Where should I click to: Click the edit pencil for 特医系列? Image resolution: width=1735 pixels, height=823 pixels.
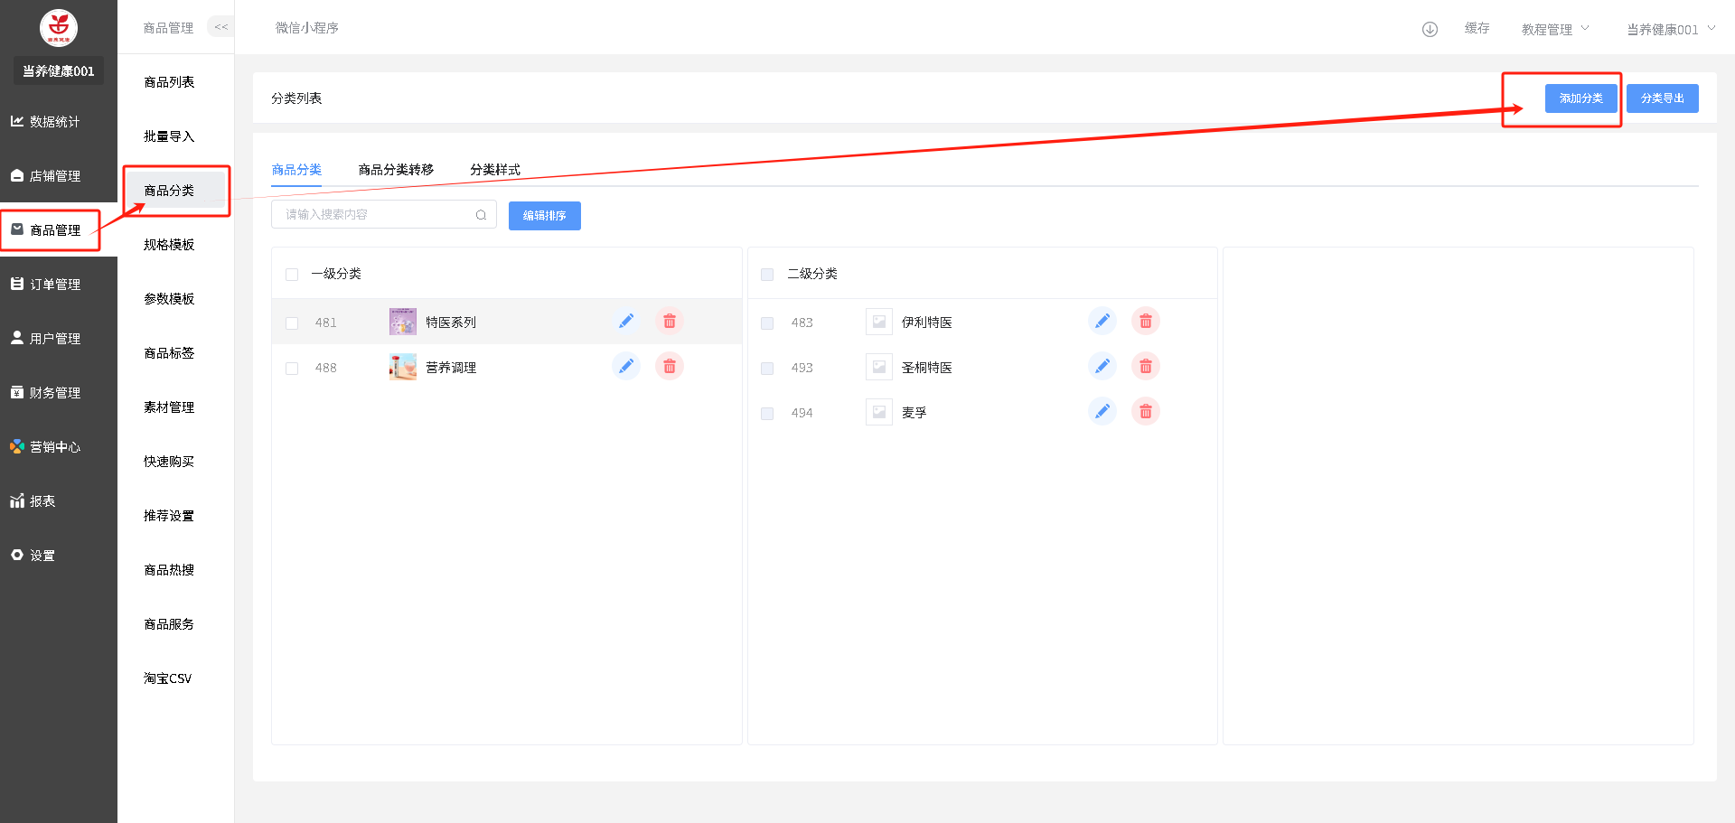click(625, 322)
